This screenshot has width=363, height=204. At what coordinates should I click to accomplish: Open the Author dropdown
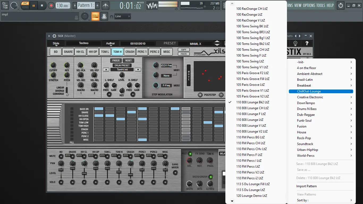pyautogui.click(x=111, y=44)
